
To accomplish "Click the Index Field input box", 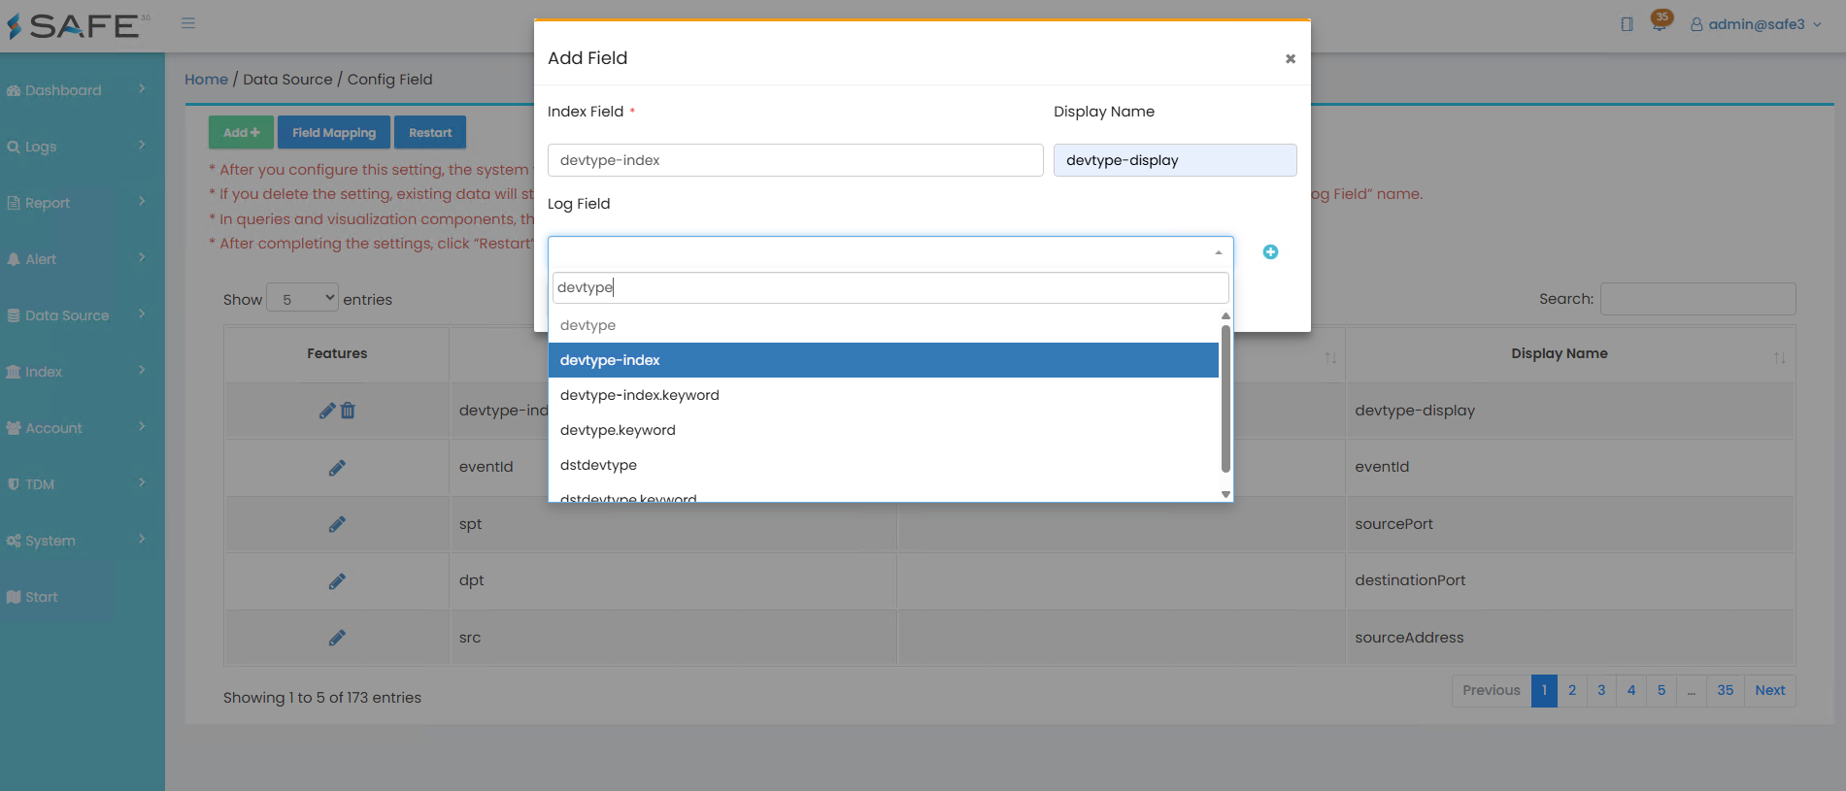I will tap(795, 160).
